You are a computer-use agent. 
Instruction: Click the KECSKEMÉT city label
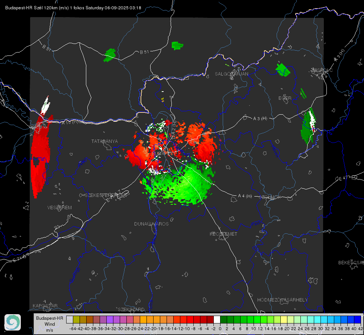coord(223,234)
